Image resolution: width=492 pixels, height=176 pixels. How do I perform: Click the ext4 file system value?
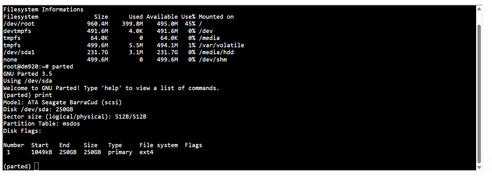[146, 152]
